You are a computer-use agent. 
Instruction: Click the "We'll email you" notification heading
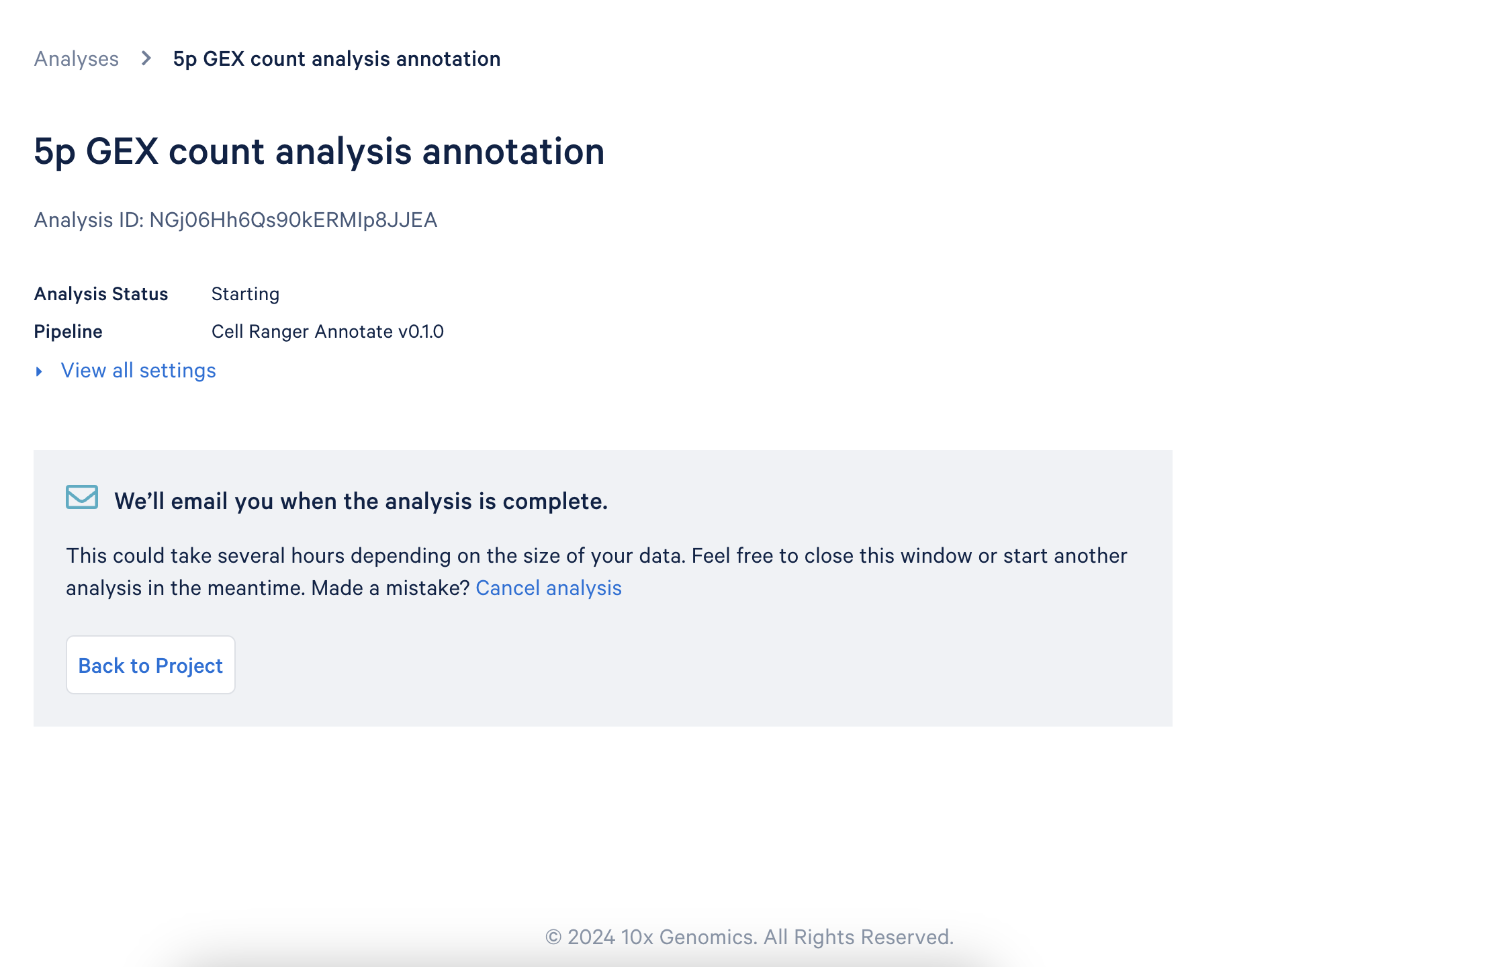click(x=361, y=502)
